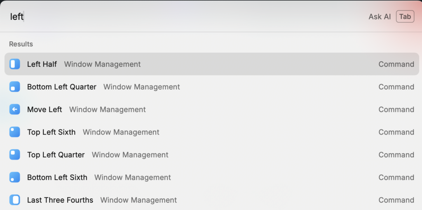Pick the Top Left Quarter result
The height and width of the screenshot is (210, 422).
pos(56,155)
